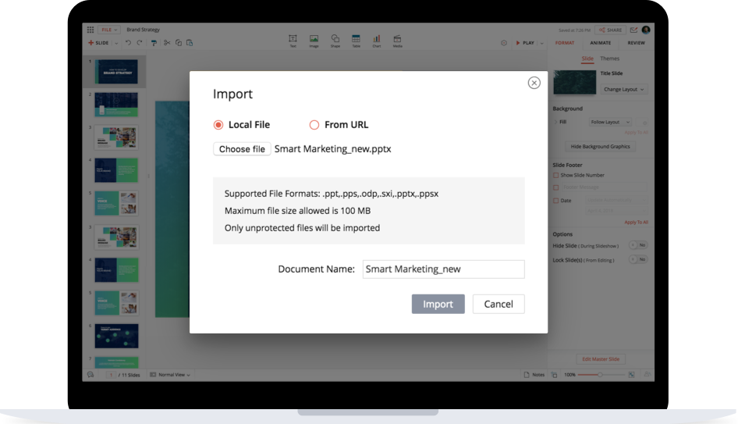
Task: Click the undo arrow icon
Action: pos(128,43)
